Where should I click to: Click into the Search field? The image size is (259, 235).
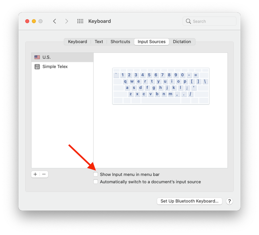209,21
